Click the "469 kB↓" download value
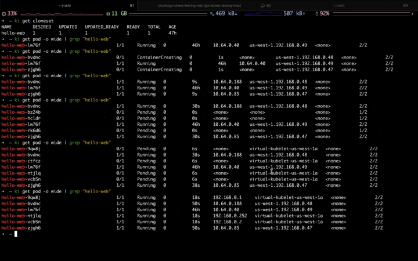The image size is (418, 261). 226,13
